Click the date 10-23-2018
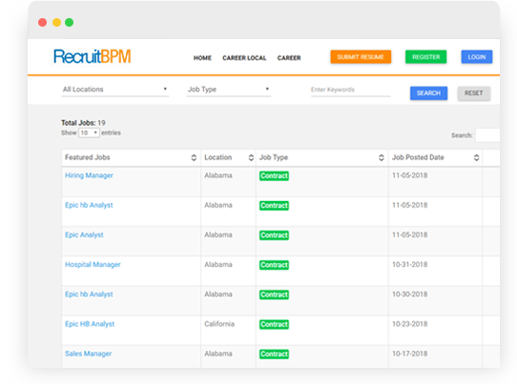Screen dimensions: 517x384 [410, 324]
